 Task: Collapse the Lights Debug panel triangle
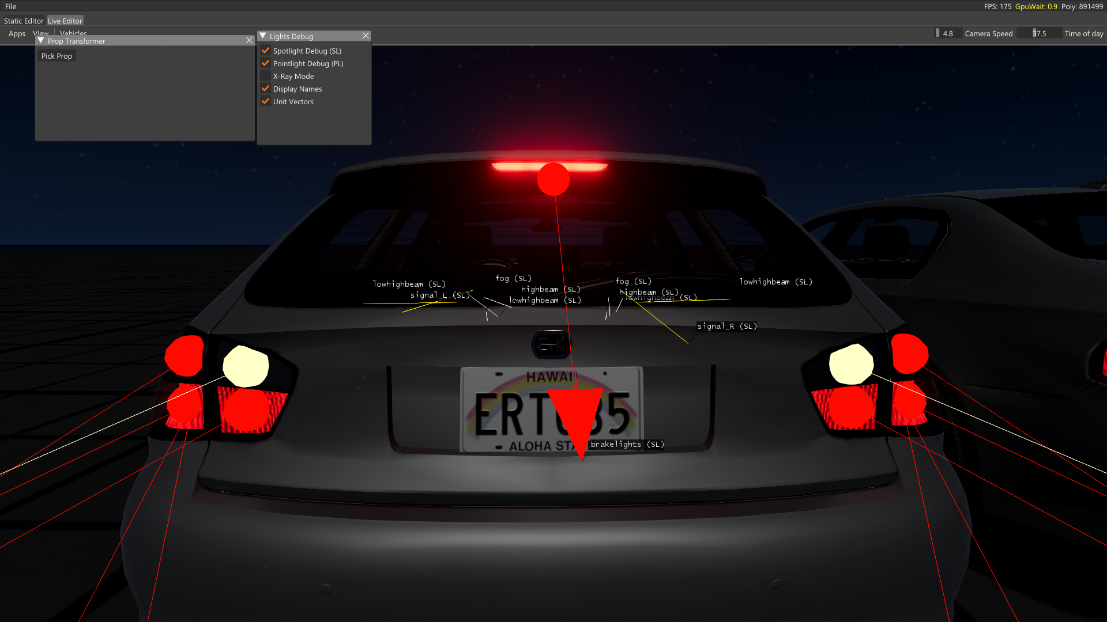click(263, 36)
